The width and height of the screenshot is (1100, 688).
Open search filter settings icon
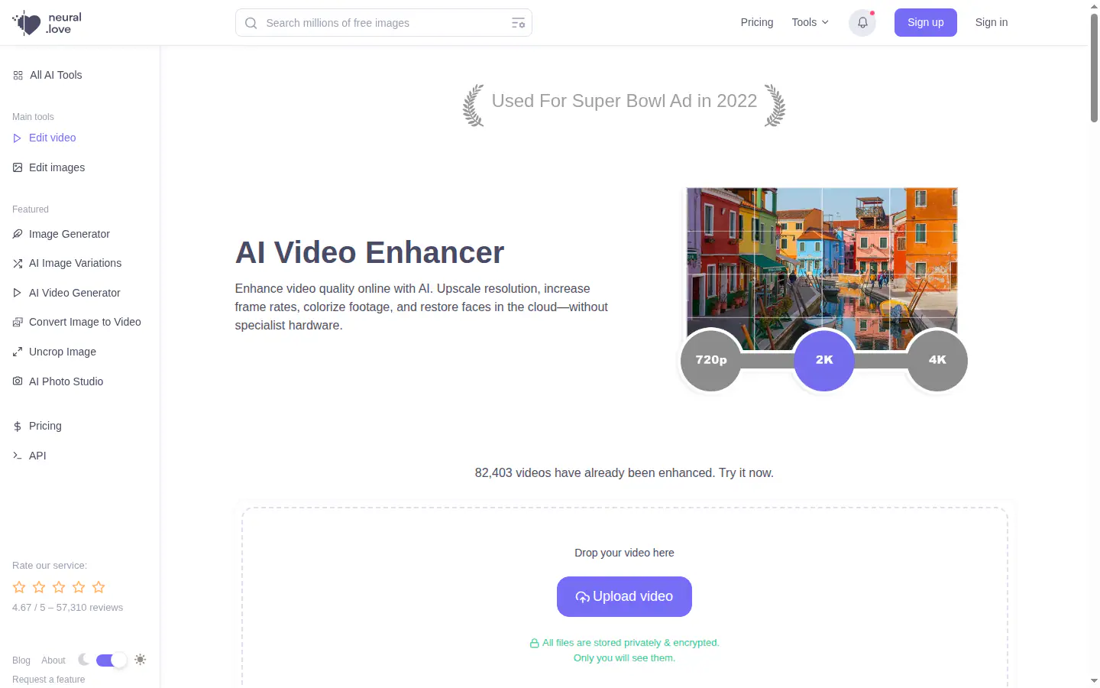coord(518,23)
